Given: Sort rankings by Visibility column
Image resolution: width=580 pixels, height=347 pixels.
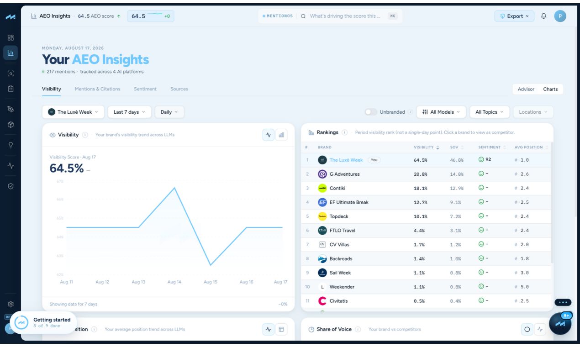Looking at the screenshot, I should click(x=427, y=147).
